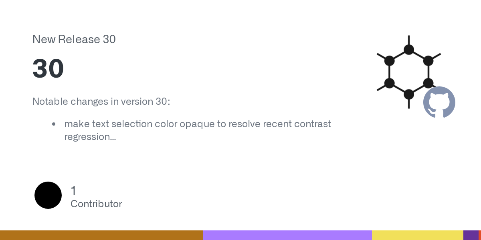Image resolution: width=481 pixels, height=240 pixels.
Task: Select the "make text selection color opaque" line
Action: point(198,124)
